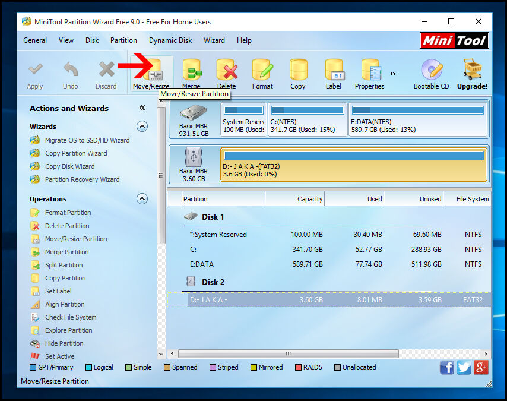Click the Merge partition toolbar icon
The image size is (507, 401).
[x=192, y=70]
